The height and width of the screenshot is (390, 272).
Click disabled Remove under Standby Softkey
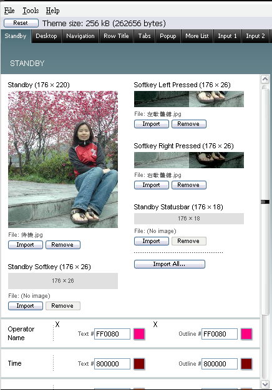(x=63, y=306)
